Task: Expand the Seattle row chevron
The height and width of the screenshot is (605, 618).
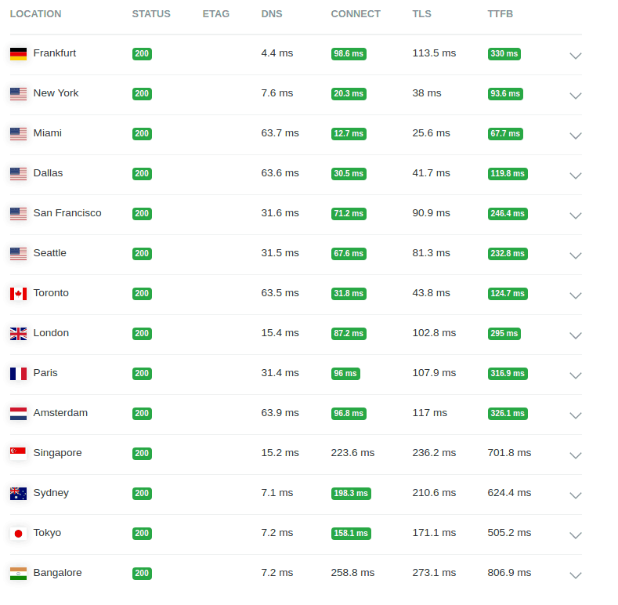Action: click(576, 255)
